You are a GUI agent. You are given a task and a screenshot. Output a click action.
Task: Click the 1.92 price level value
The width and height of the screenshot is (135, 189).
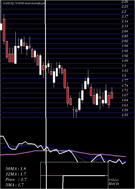coord(125,56)
